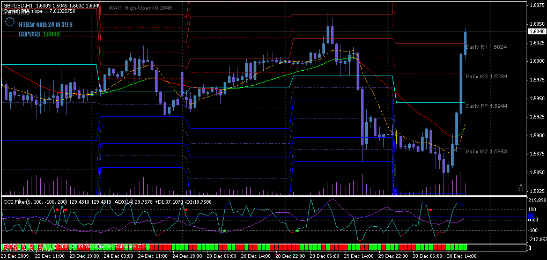Click the 1.5850 price scale value
This screenshot has height=260, width=547.
click(537, 173)
